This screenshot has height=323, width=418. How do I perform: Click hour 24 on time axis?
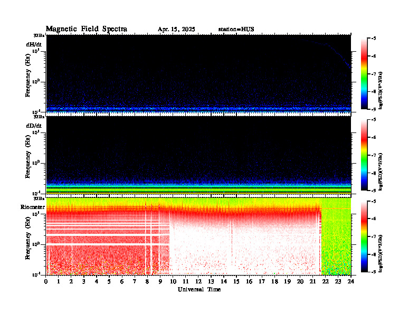pos(351,281)
